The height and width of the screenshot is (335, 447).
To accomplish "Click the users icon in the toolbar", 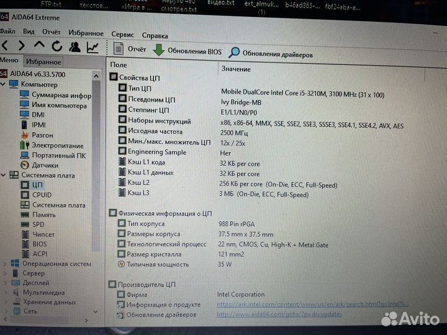I will click(74, 47).
